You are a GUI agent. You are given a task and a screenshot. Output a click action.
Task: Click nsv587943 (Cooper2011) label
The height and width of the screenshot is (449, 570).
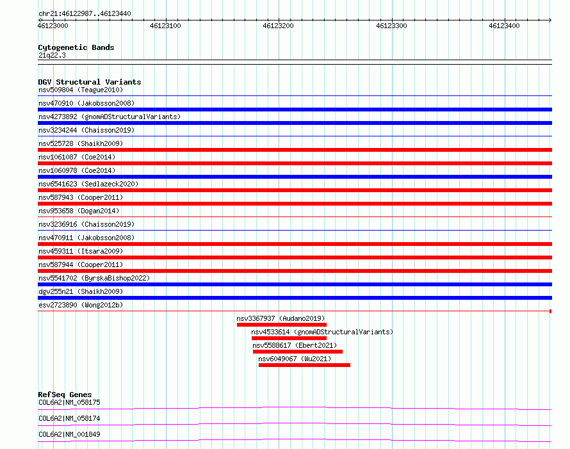coord(81,197)
